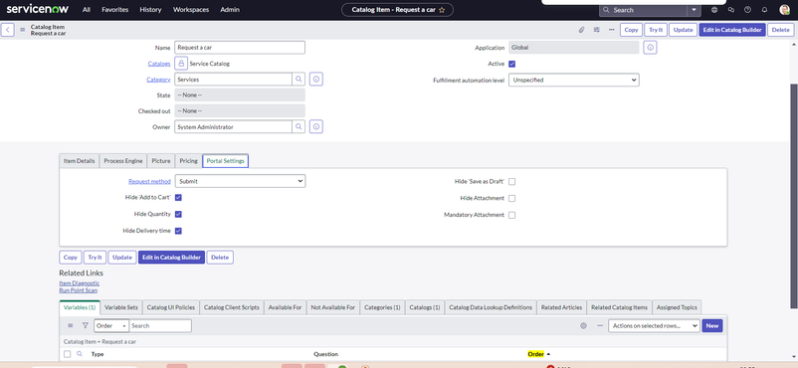The image size is (798, 368).
Task: Open the Item Diagnostic link
Action: (x=80, y=283)
